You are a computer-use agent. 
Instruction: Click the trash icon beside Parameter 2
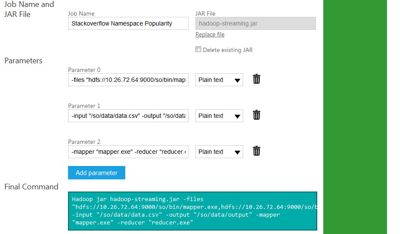click(257, 151)
